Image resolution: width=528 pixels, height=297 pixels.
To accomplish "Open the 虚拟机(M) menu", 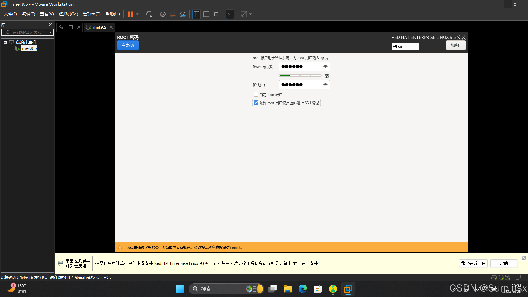I will coord(68,14).
